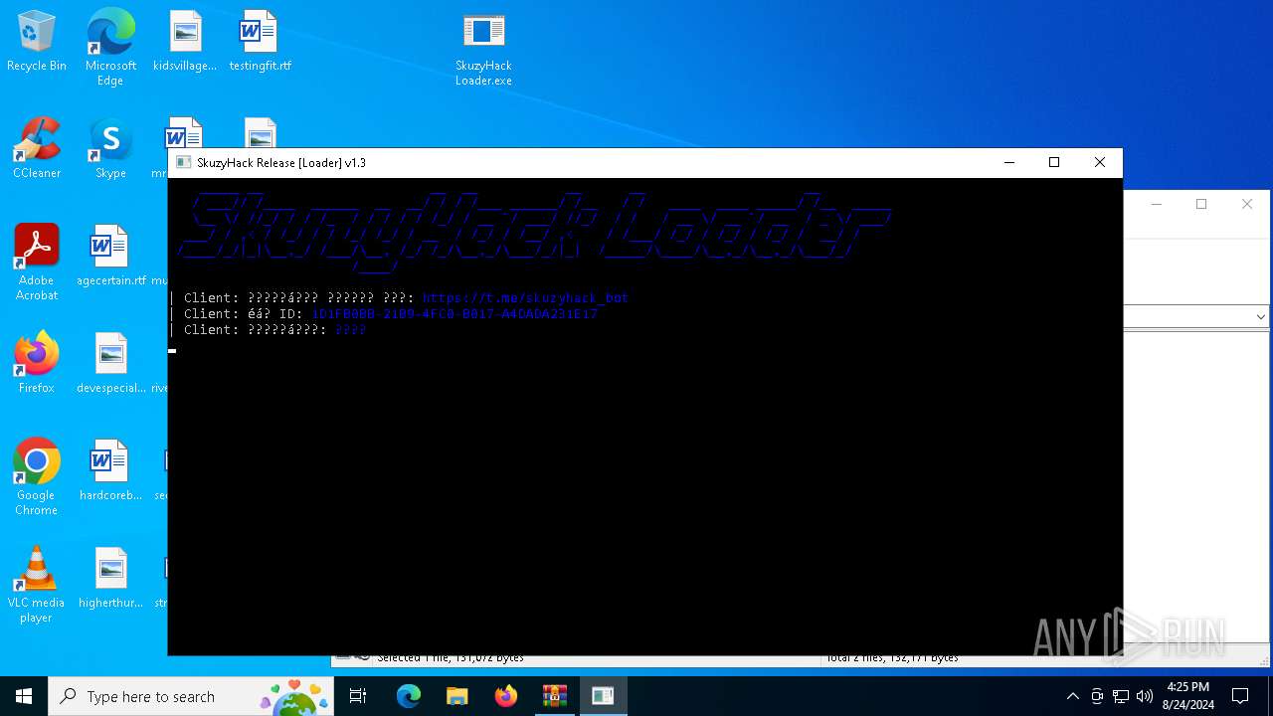Screen dimensions: 1273x716
Task: Minimize the SkuzyHack Loader window
Action: coord(1009,162)
